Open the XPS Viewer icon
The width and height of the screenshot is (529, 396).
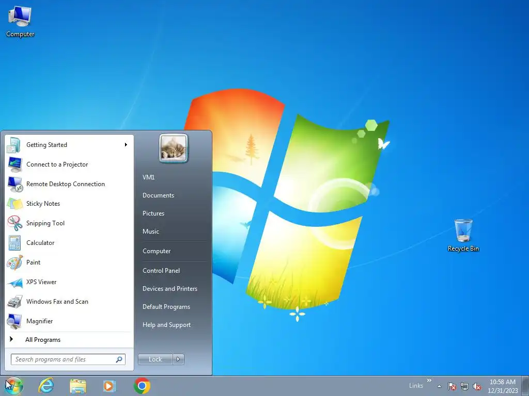coord(14,282)
